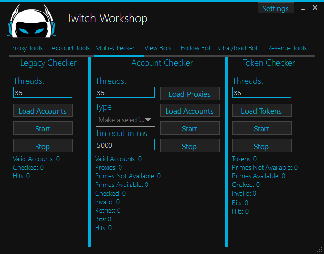The height and width of the screenshot is (254, 324).
Task: Switch to the Proxy Tools tab
Action: point(27,48)
